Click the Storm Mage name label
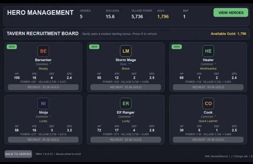 (x=126, y=60)
